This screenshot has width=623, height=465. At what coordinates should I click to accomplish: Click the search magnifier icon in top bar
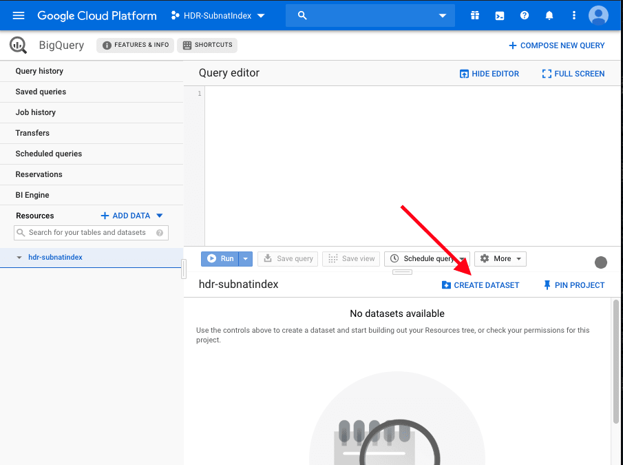point(302,15)
